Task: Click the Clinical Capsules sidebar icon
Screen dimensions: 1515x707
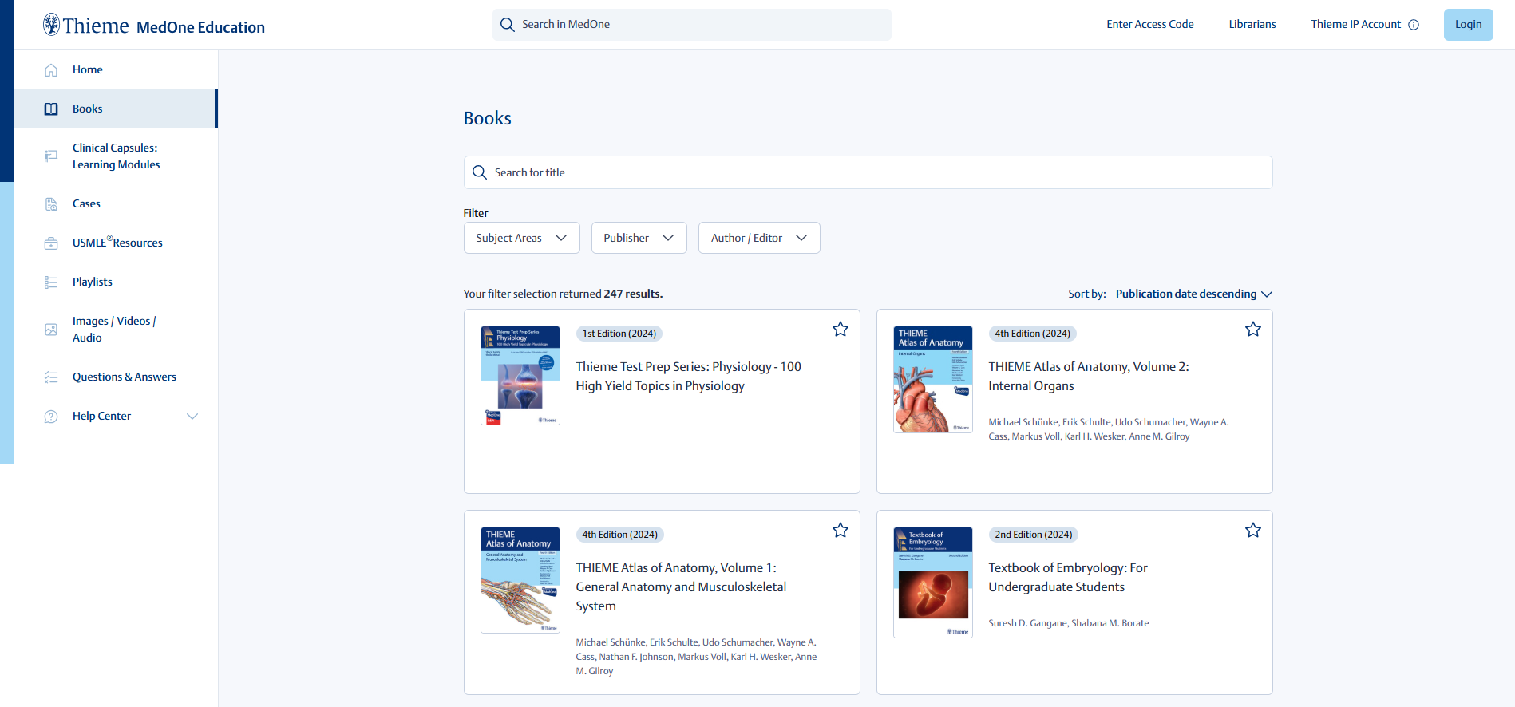Action: (x=51, y=156)
